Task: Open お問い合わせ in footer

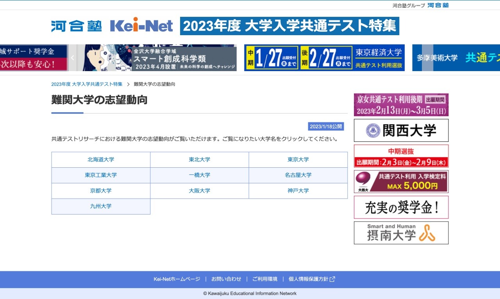Action: pos(226,279)
